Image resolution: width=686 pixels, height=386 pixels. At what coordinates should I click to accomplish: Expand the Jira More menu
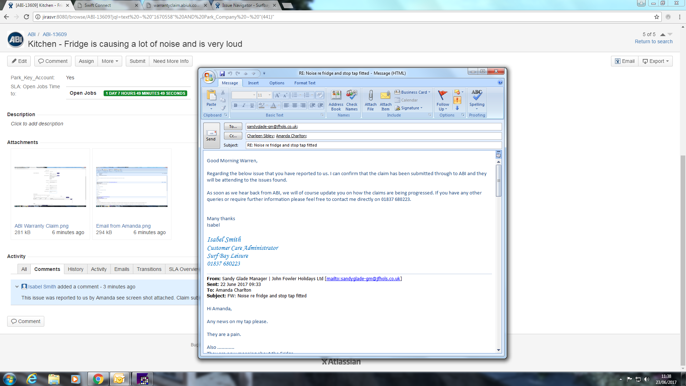[110, 61]
